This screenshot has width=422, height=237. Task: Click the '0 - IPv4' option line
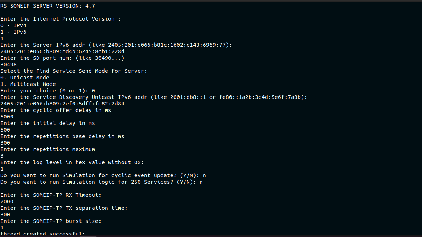coord(13,25)
